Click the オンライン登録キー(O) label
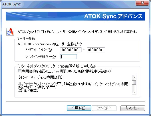This screenshot has height=116, width=151. pos(41,57)
